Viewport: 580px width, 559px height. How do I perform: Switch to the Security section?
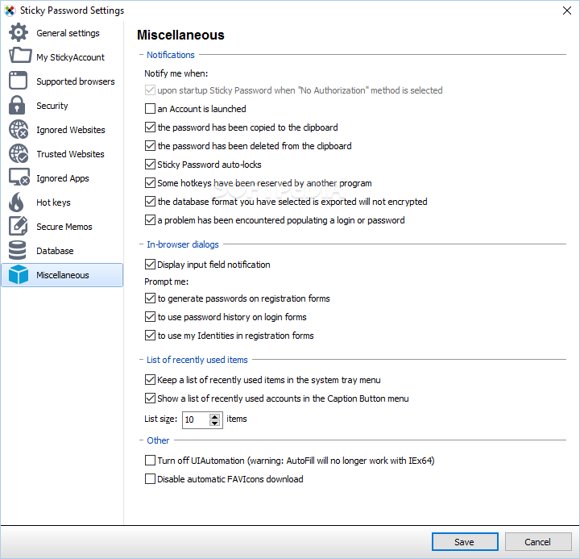coord(52,106)
